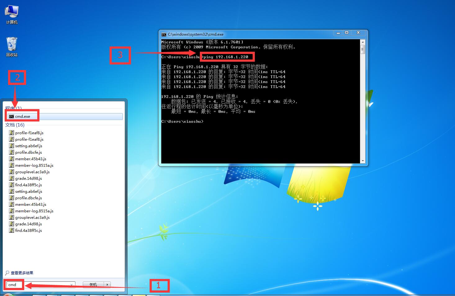Screen dimensions: 455x296
Task: Click 查看更多结果 to see more results
Action: [22, 273]
